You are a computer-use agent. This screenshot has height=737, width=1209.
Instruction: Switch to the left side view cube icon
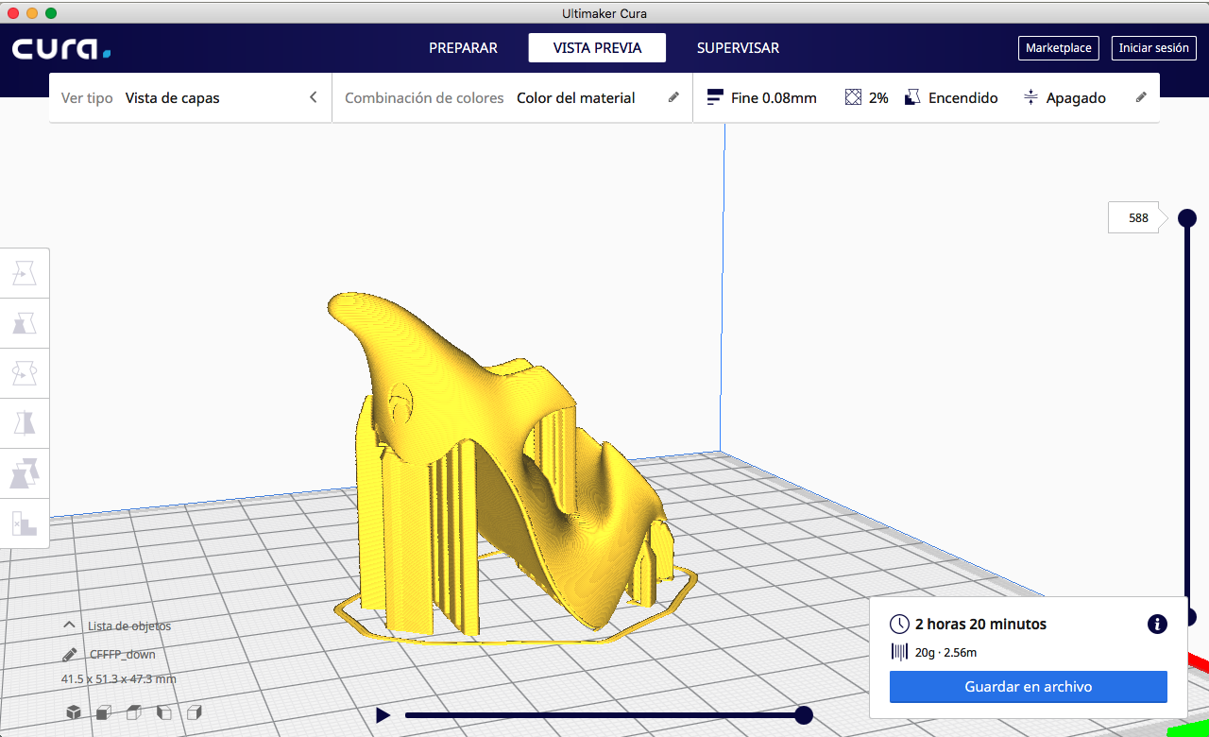[164, 712]
